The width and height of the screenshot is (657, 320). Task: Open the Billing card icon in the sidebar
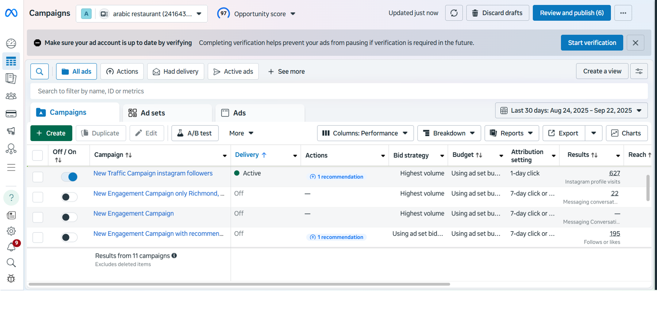click(11, 113)
